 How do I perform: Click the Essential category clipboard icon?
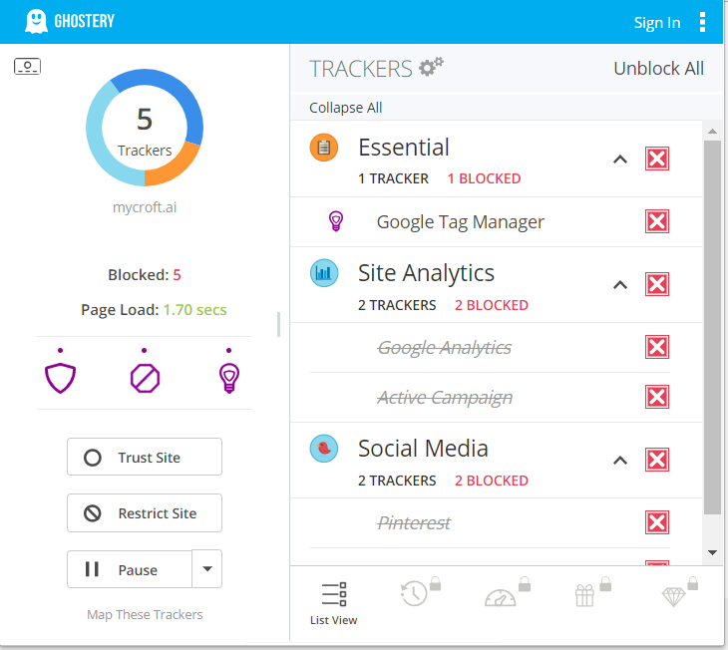coord(323,148)
